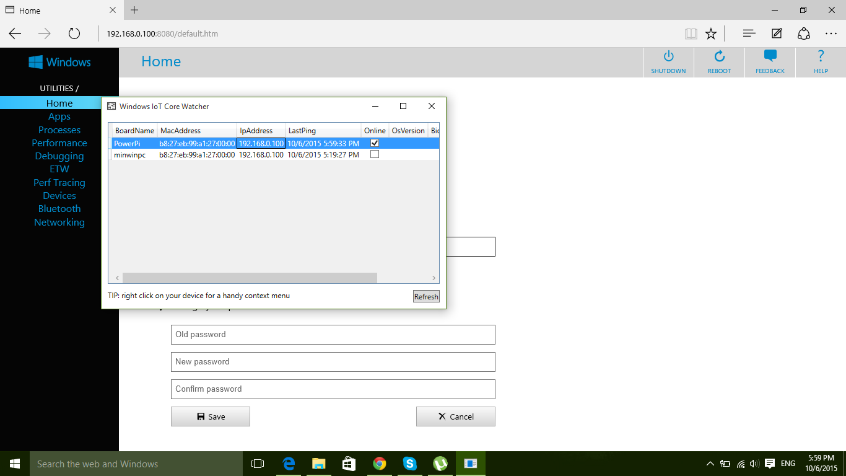Uncheck Online checkbox for PowerPi
The image size is (846, 476).
pyautogui.click(x=374, y=143)
